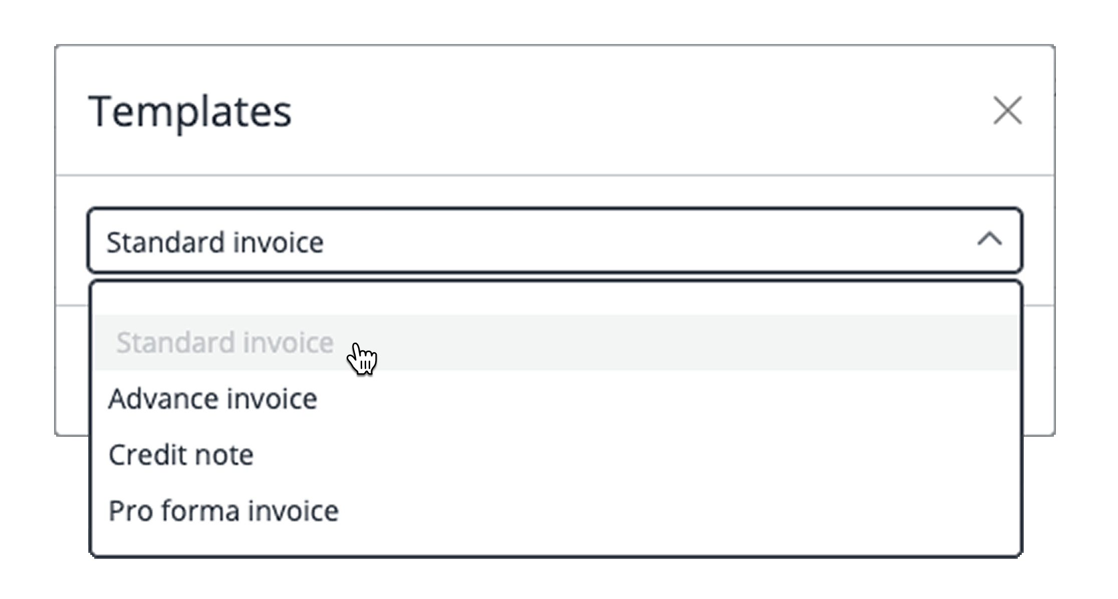Click the Credit note entry above Pro forma
This screenshot has height=599, width=1118.
[x=181, y=455]
